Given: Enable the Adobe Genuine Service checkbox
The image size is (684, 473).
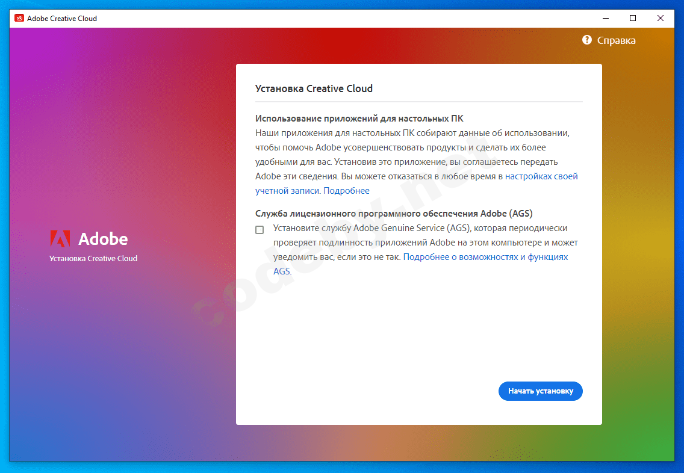Looking at the screenshot, I should pyautogui.click(x=260, y=230).
